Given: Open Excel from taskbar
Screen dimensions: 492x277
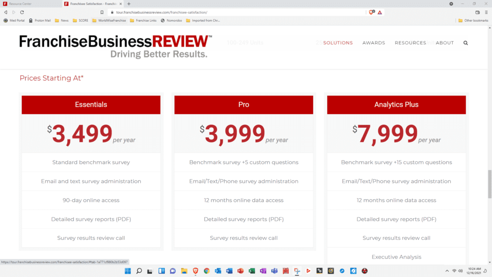Looking at the screenshot, I should click(x=252, y=271).
